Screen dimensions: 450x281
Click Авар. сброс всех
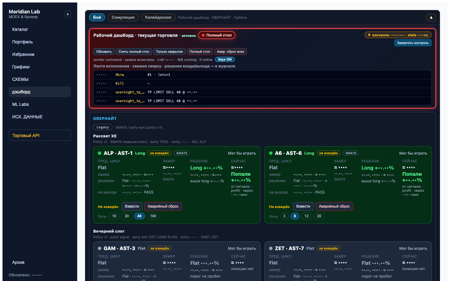point(231,52)
